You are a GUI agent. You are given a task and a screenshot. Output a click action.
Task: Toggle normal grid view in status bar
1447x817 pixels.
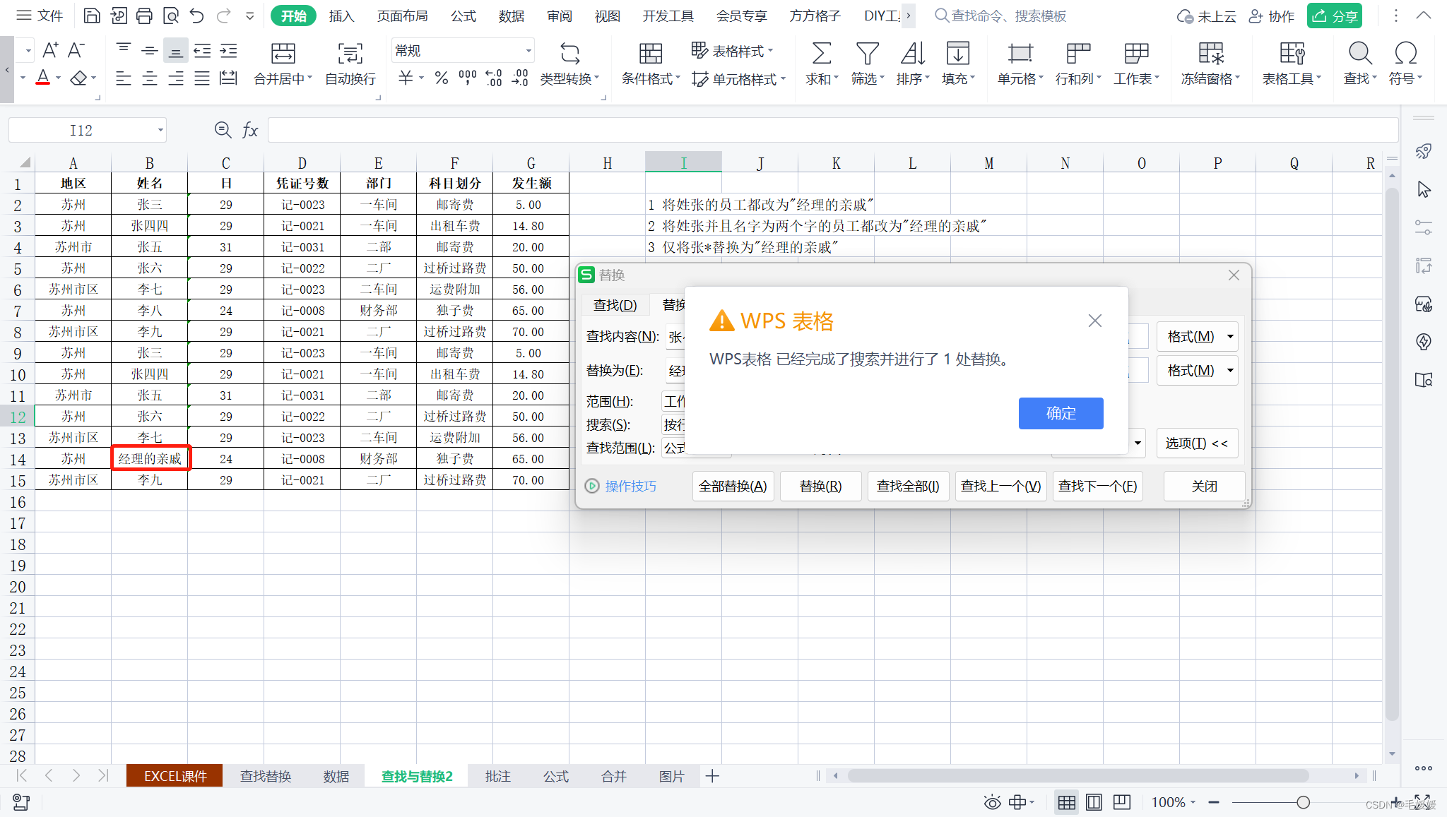[x=1066, y=802]
